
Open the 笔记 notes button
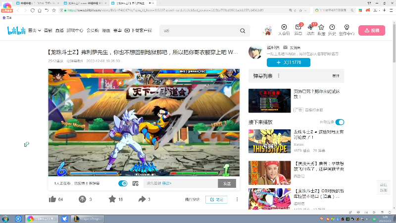coord(216,200)
